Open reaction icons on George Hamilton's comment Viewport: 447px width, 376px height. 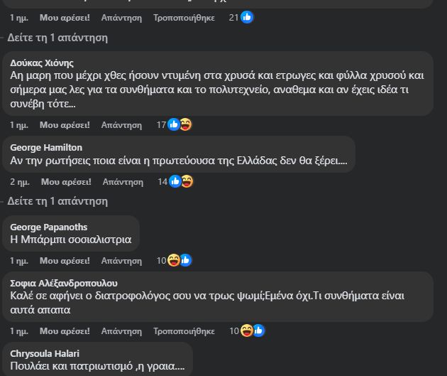pos(181,181)
